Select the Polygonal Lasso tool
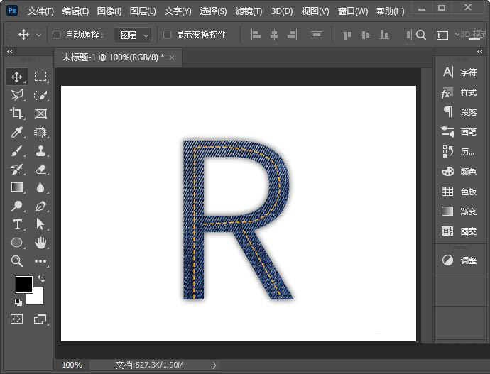The width and height of the screenshot is (490, 374). coord(16,95)
